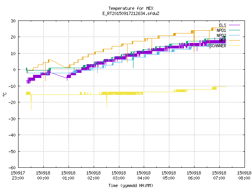Click the purple ELS legend line sample

point(234,25)
